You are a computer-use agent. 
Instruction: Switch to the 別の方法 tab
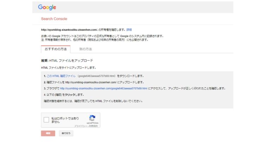click(x=85, y=49)
